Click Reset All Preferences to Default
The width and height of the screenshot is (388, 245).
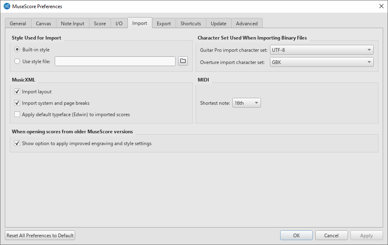tap(40, 235)
